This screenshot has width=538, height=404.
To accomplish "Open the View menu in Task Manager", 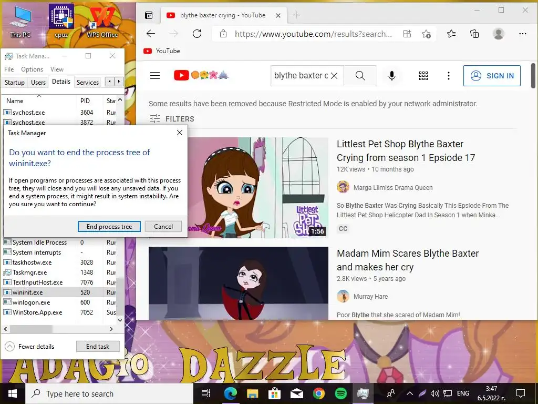I will coord(57,69).
